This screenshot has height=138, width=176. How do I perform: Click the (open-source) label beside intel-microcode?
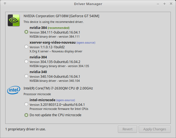pyautogui.click(x=66, y=100)
